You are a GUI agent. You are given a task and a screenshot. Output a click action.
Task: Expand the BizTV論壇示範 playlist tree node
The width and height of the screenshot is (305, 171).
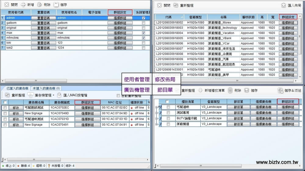point(157,118)
